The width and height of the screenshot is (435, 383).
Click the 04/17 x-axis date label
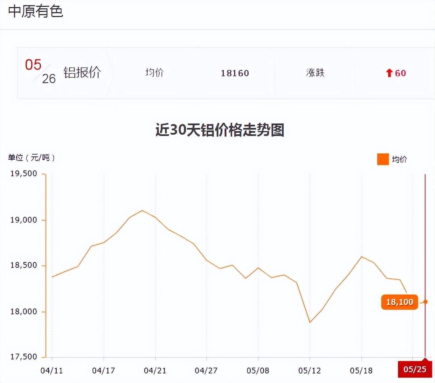click(x=103, y=371)
